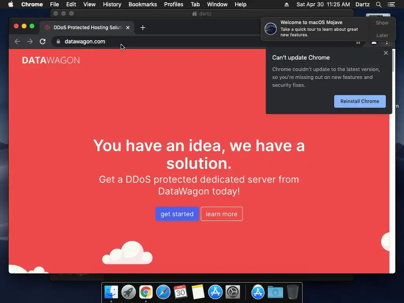
Task: Open the History menu
Action: pyautogui.click(x=112, y=4)
